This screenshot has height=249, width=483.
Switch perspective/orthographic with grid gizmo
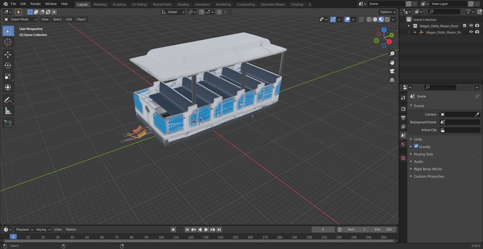pos(392,80)
